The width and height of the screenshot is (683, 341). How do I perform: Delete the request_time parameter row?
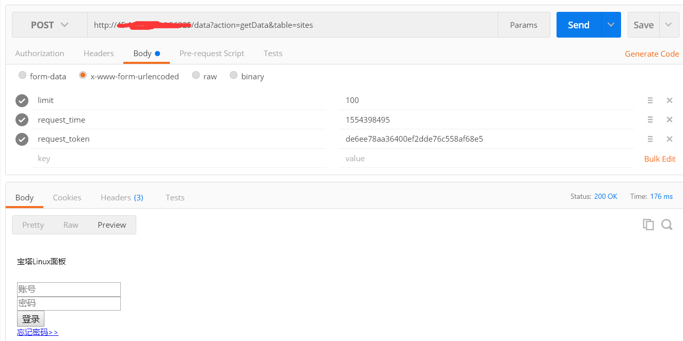[670, 120]
